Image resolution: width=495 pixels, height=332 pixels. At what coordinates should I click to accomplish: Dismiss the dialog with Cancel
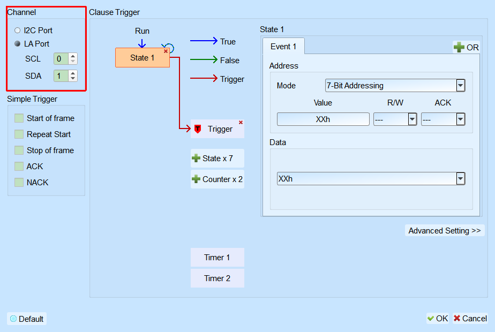pos(470,319)
